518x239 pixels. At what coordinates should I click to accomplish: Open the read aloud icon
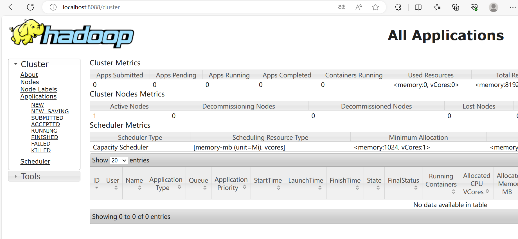pyautogui.click(x=359, y=7)
